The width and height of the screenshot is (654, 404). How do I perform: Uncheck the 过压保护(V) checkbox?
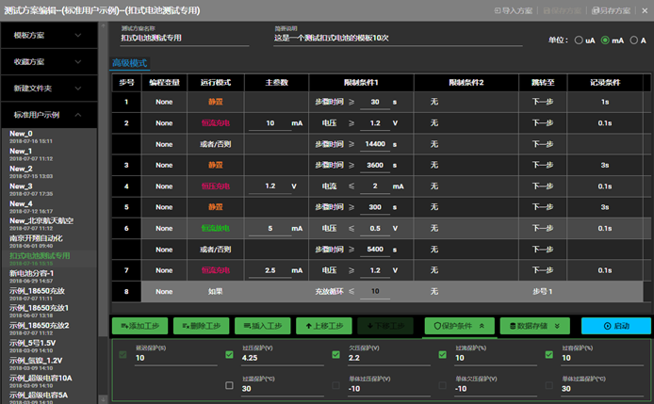[x=230, y=356]
